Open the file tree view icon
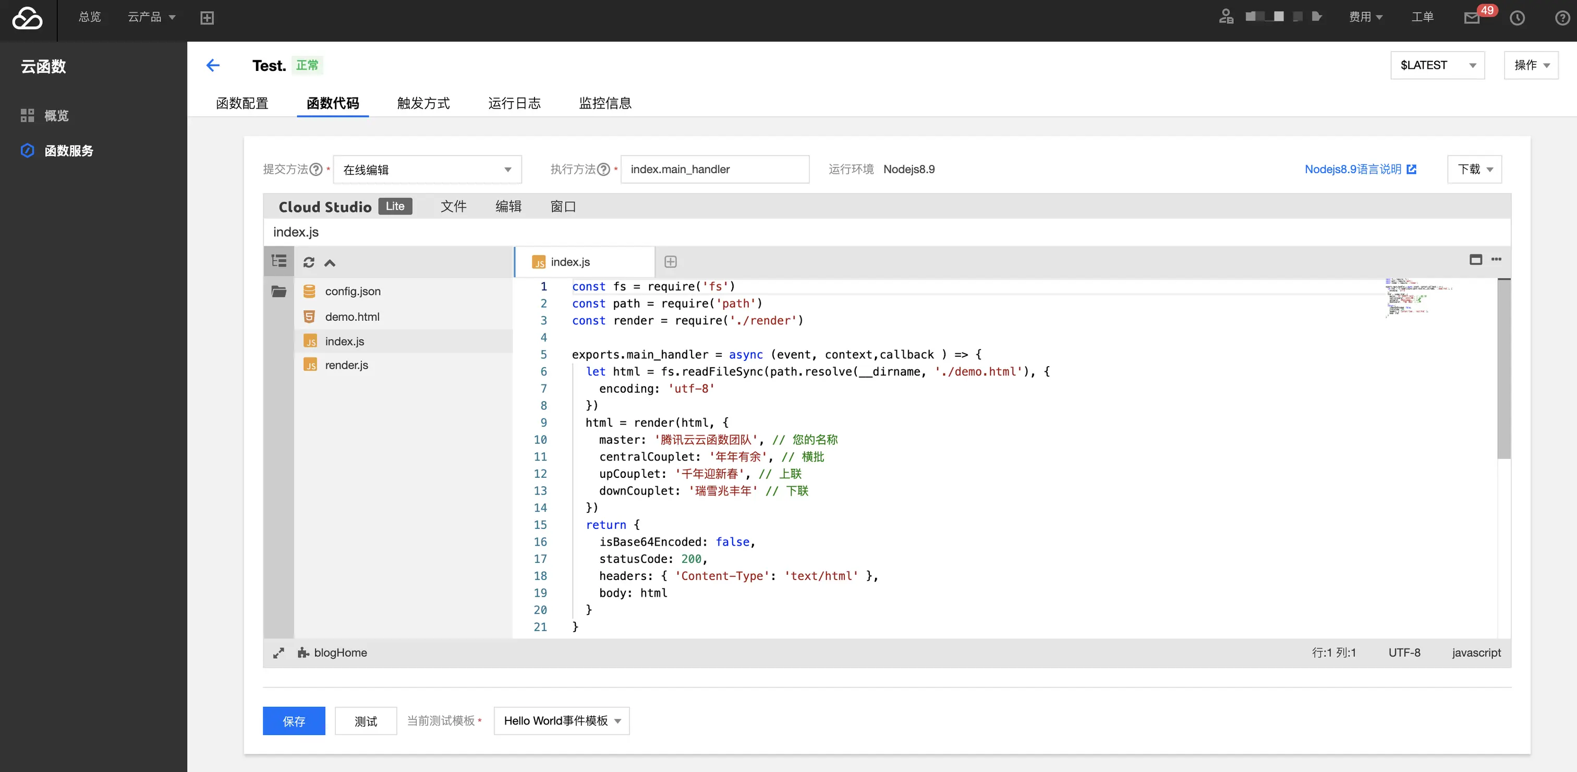 pos(278,261)
